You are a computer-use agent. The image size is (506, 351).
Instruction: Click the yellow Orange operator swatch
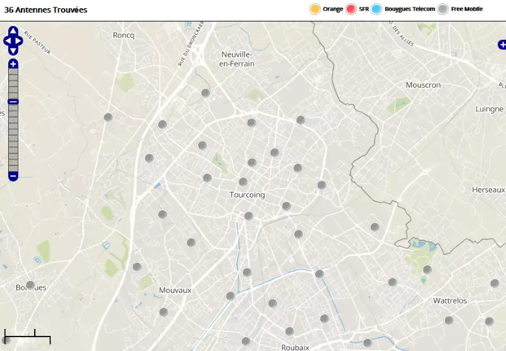click(314, 9)
